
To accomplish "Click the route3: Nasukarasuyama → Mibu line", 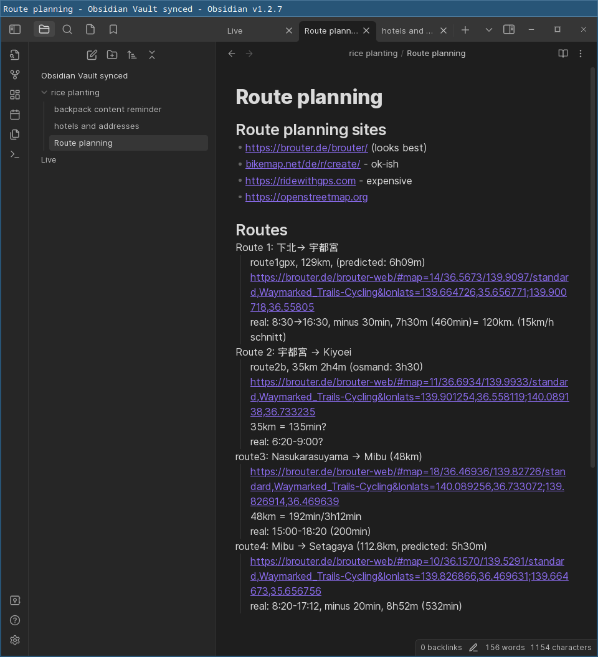I will [328, 456].
